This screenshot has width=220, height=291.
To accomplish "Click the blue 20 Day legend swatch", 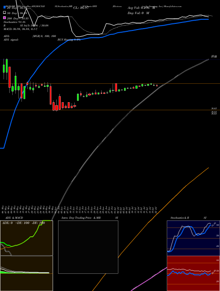I will [x=5, y=7].
